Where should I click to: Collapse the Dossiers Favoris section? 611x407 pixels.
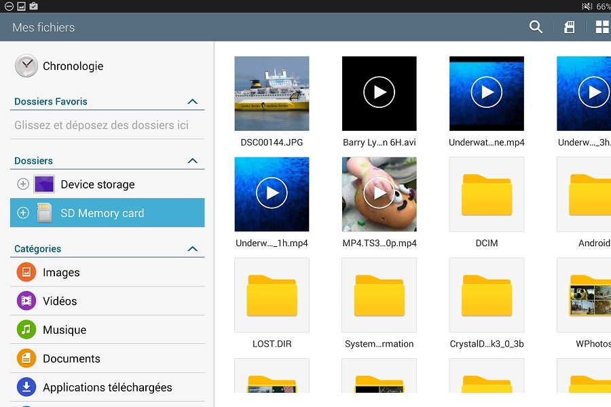(x=193, y=102)
